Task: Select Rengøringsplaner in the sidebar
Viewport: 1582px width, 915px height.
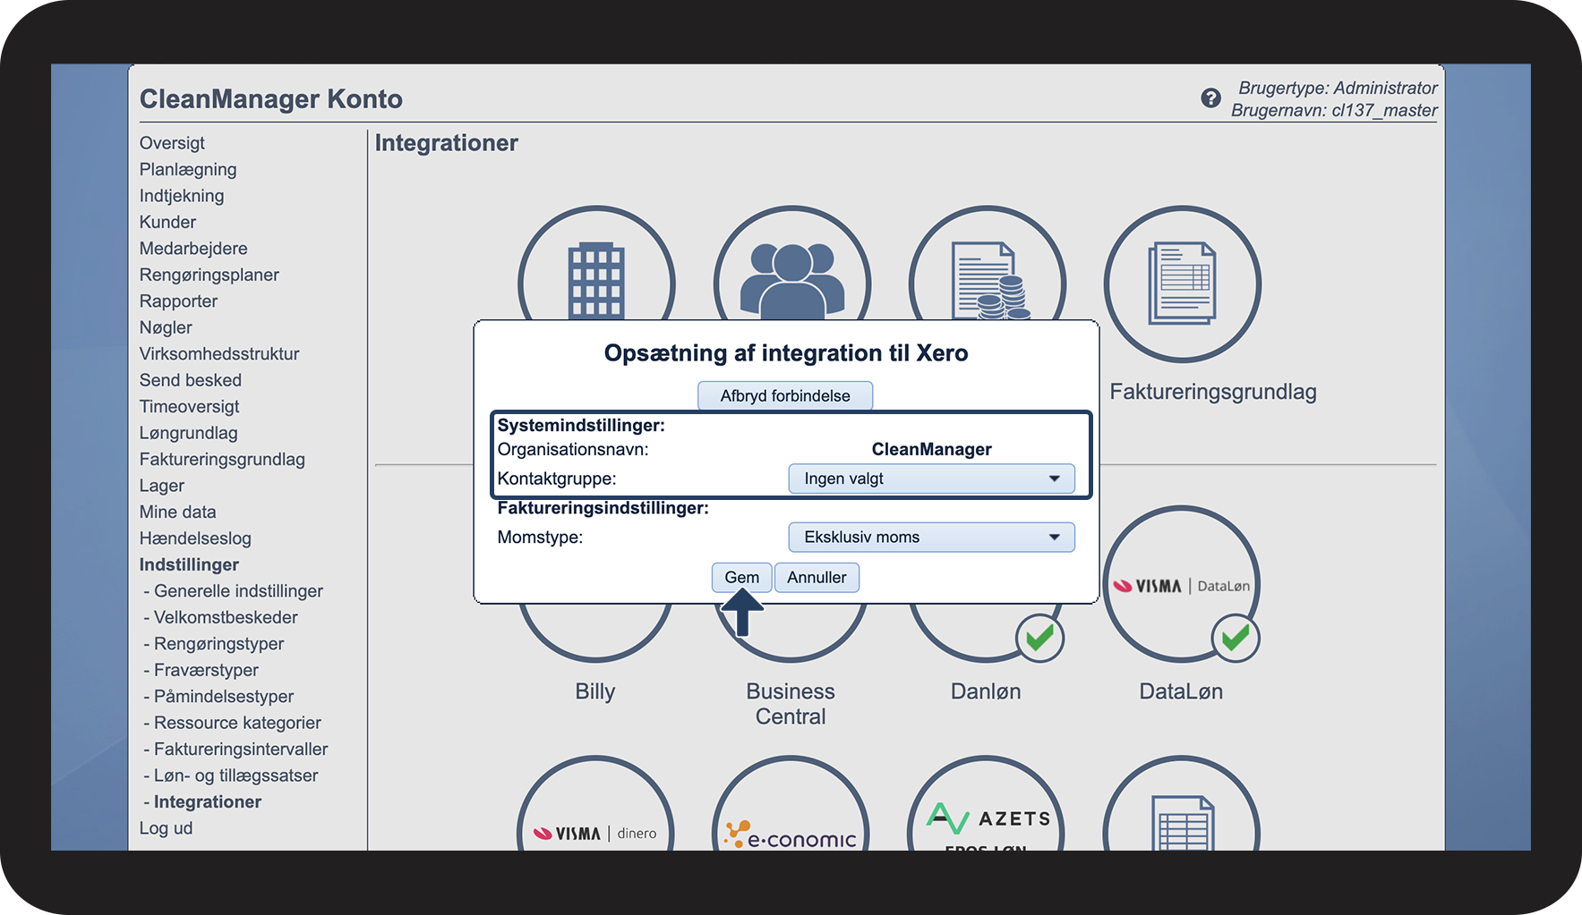Action: [x=209, y=275]
